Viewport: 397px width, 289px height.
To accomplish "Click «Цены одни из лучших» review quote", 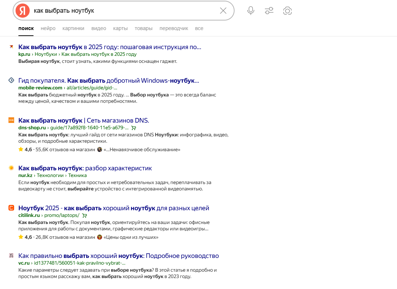I will (131, 237).
